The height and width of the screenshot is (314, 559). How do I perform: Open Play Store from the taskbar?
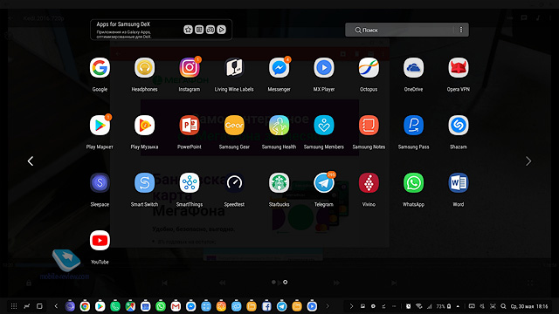[100, 306]
